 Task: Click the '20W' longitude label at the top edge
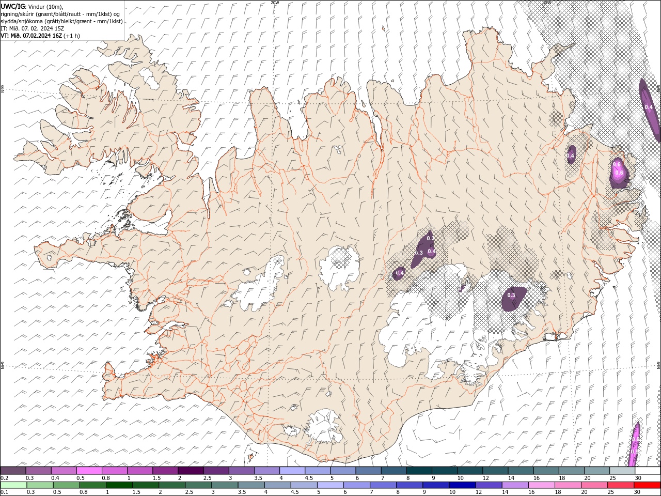tap(275, 3)
